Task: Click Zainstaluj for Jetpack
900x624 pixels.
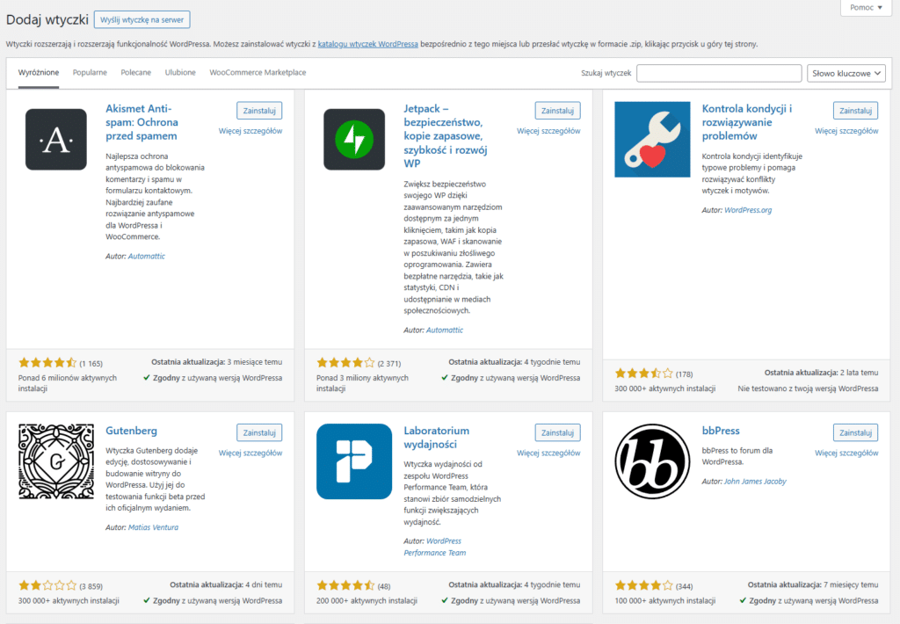Action: point(557,110)
